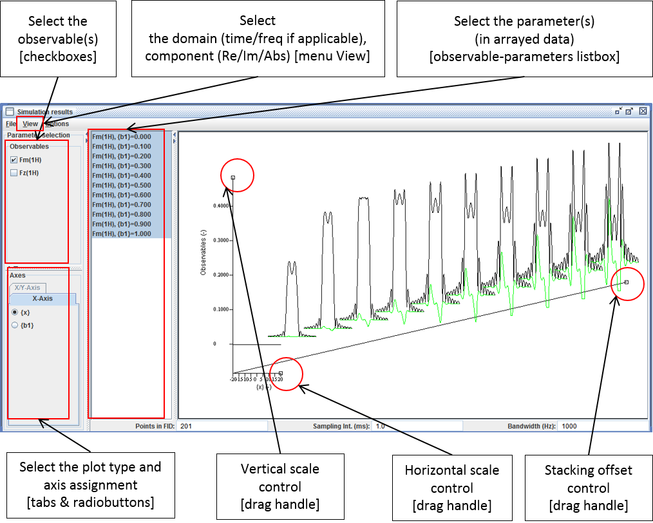Select the {x} radio button

[x=15, y=312]
